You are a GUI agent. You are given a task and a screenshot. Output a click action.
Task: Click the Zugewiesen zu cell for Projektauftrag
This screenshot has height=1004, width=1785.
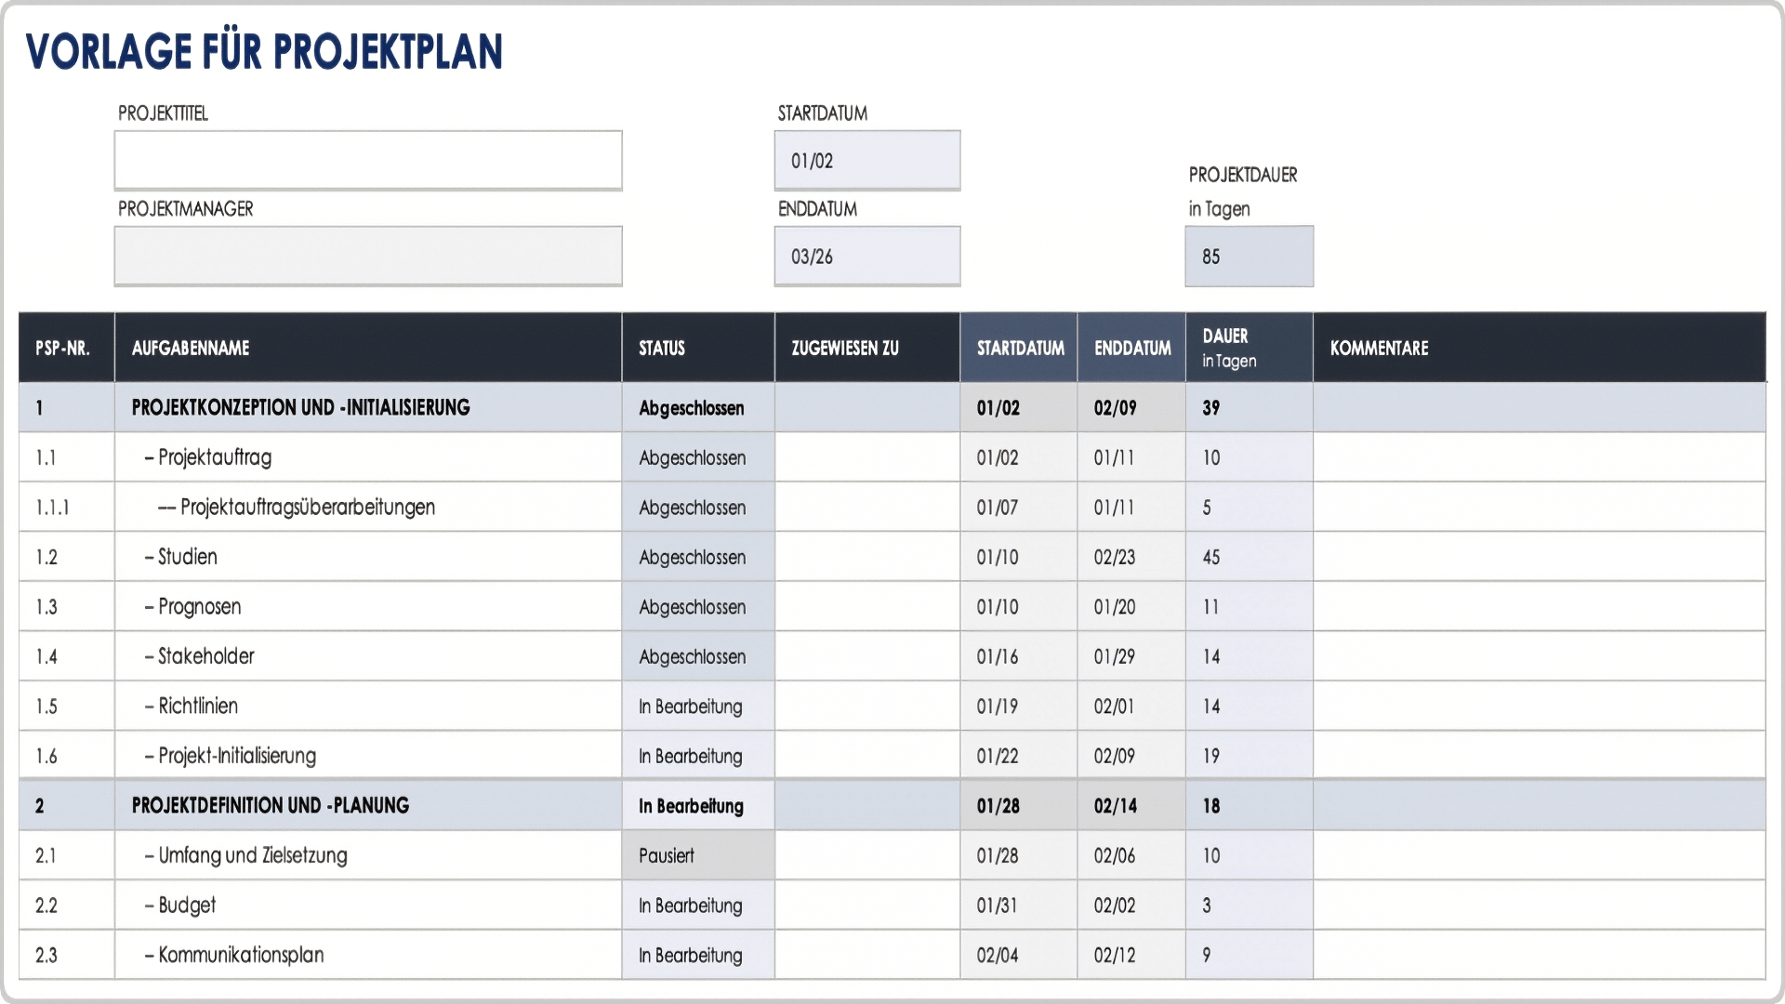(866, 457)
